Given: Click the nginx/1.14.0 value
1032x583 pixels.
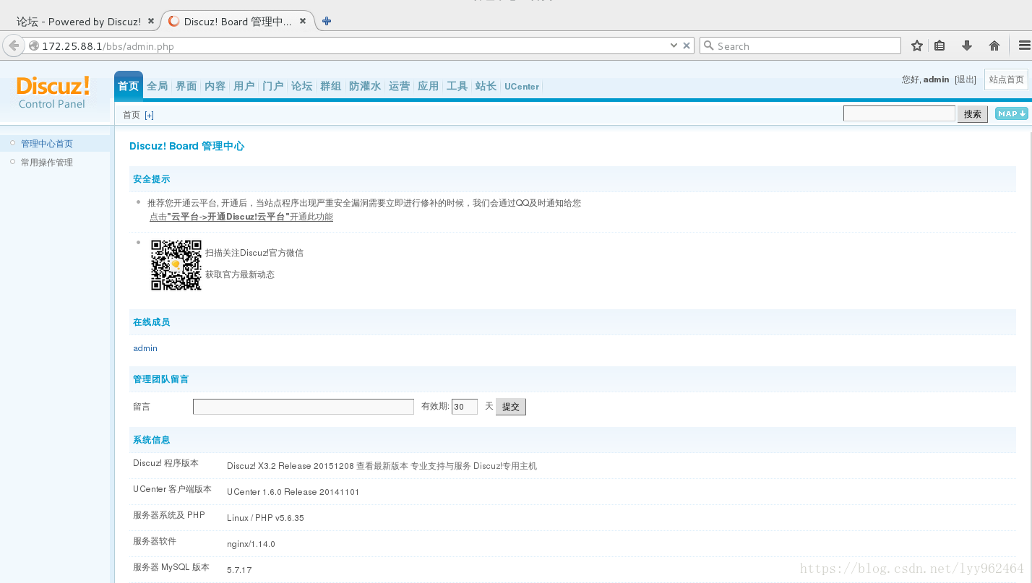Looking at the screenshot, I should (251, 544).
